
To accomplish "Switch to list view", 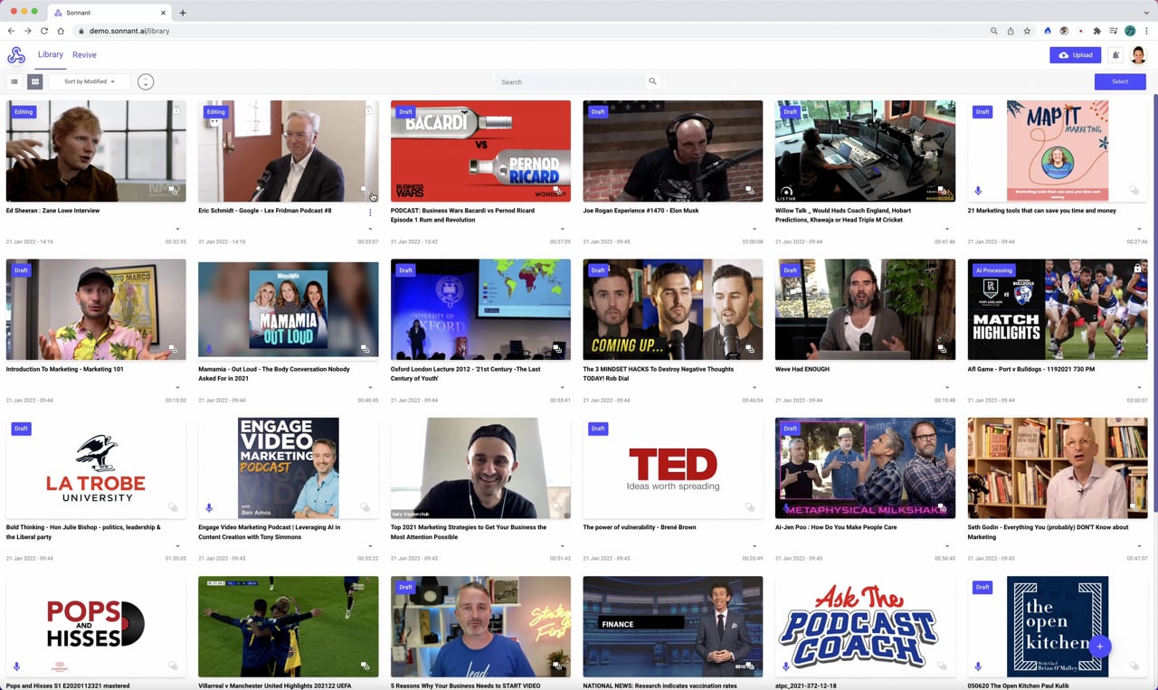I will coord(14,81).
